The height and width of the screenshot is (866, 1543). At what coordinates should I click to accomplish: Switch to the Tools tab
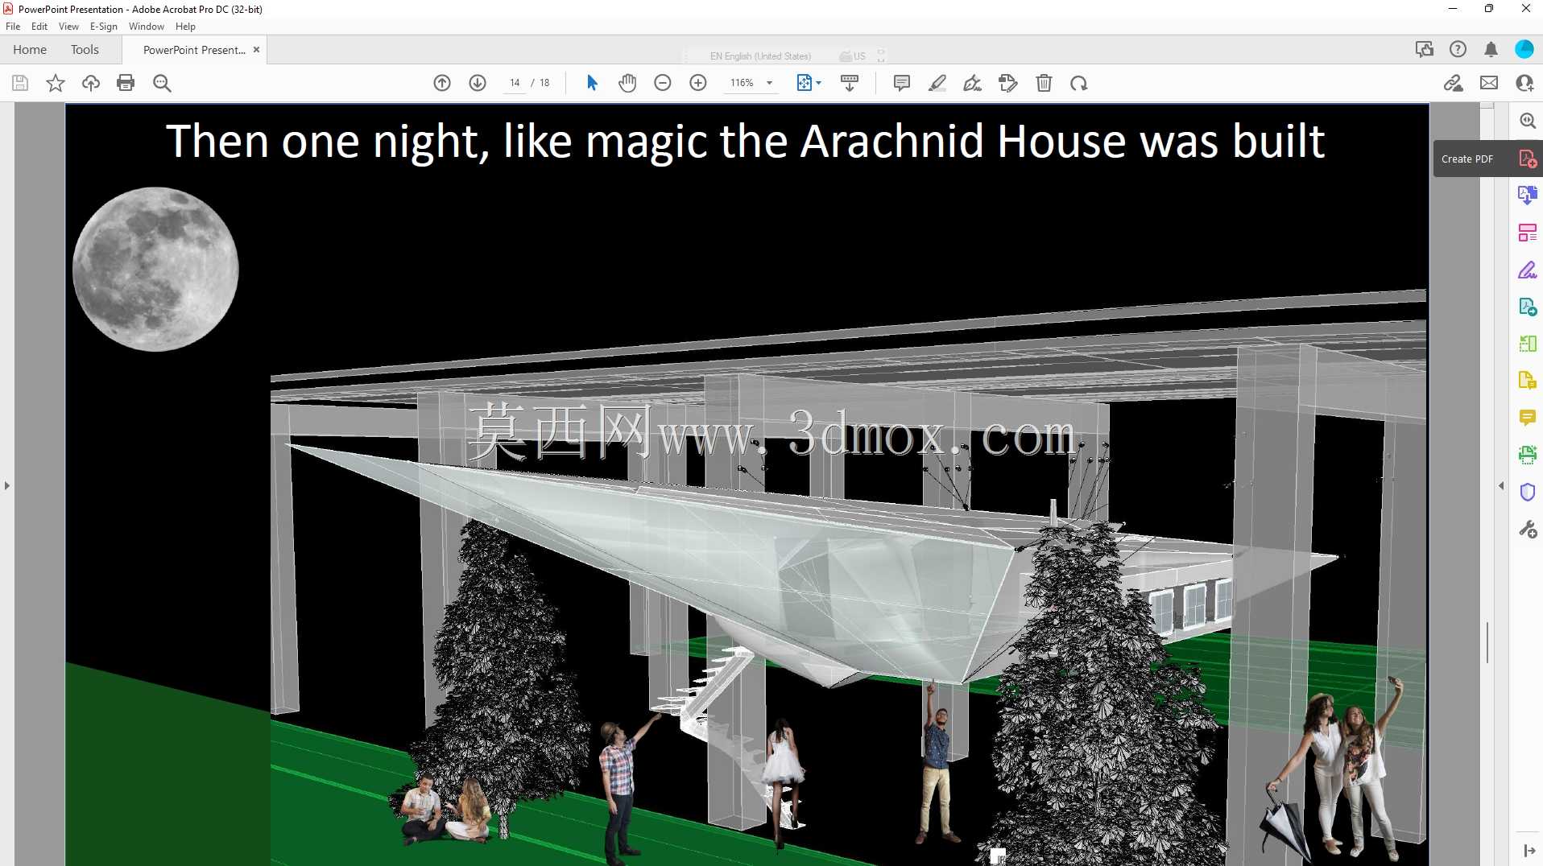pyautogui.click(x=85, y=50)
